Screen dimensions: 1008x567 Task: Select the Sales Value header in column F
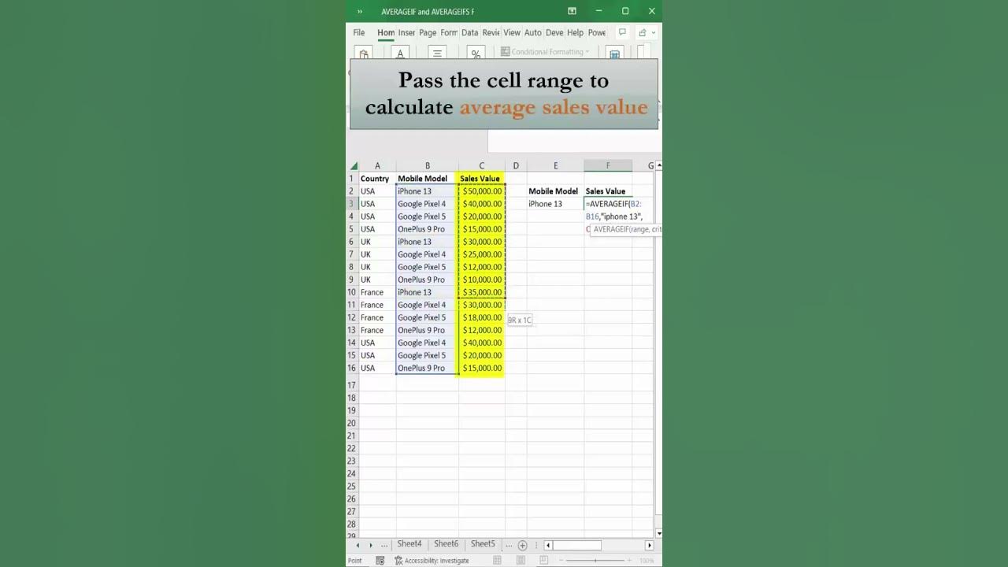pyautogui.click(x=608, y=191)
